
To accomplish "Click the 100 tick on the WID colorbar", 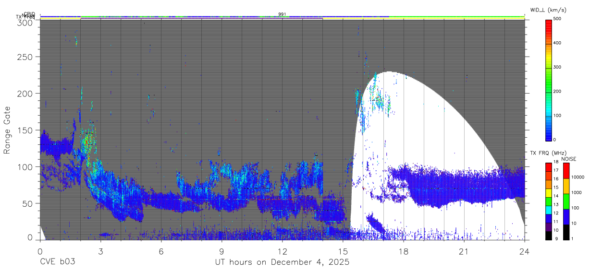I will point(558,115).
